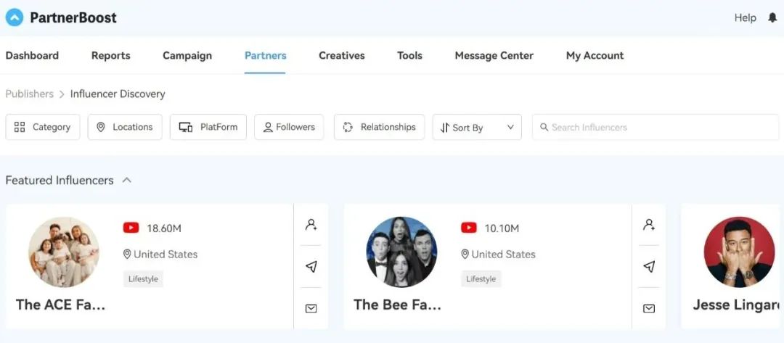
Task: Click envelope icon on Bee Family card
Action: [649, 308]
